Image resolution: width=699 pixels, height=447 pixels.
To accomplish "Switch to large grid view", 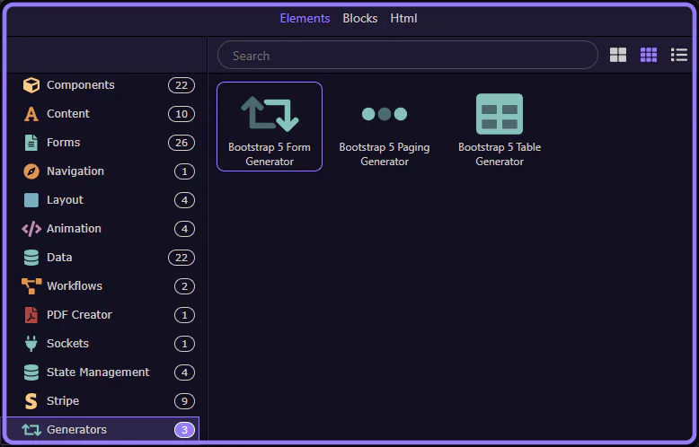I will [x=618, y=56].
